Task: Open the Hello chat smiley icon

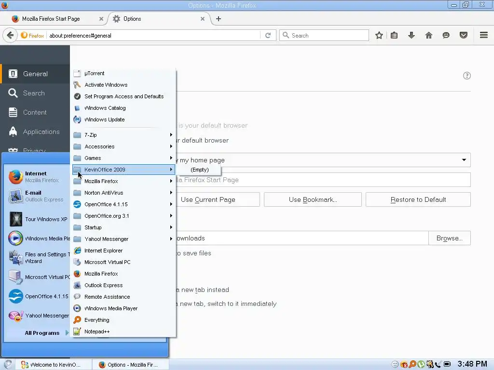Action: pos(446,35)
